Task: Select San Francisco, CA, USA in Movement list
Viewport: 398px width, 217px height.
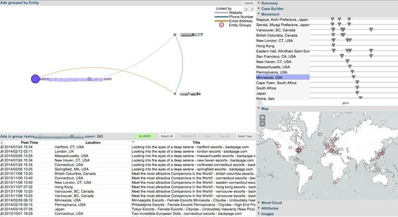Action: [276, 56]
